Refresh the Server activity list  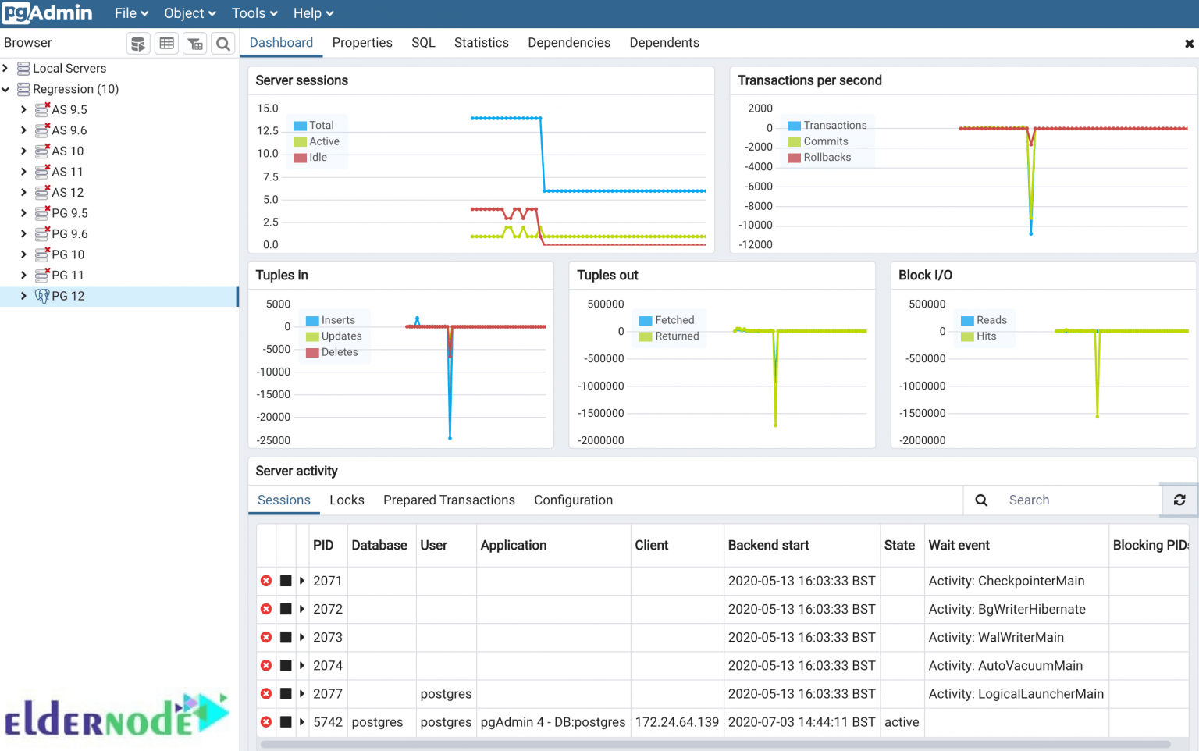[x=1179, y=500]
